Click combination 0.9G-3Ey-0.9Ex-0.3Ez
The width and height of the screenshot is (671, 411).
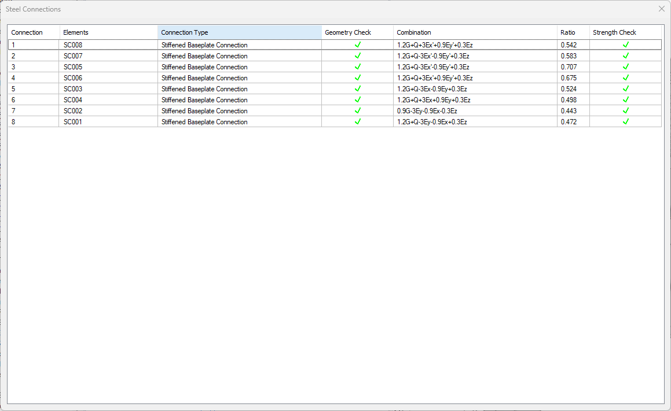tap(475, 110)
